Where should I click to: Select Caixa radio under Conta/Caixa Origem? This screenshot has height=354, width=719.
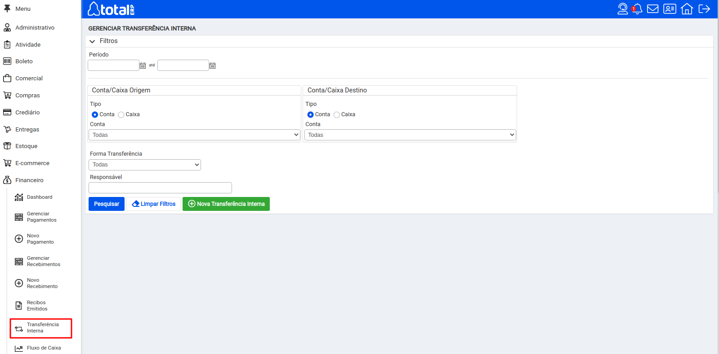pos(121,115)
